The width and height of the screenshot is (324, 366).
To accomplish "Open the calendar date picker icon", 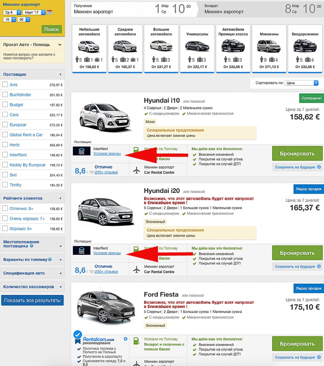I will tap(49, 12).
